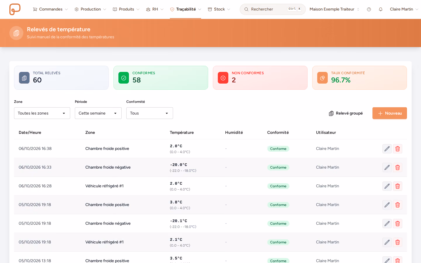Select the Taux conformité card
Screen dimensions: 421x263
coord(360,78)
